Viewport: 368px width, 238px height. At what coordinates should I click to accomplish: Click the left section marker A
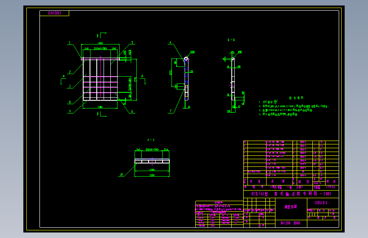coord(64,76)
